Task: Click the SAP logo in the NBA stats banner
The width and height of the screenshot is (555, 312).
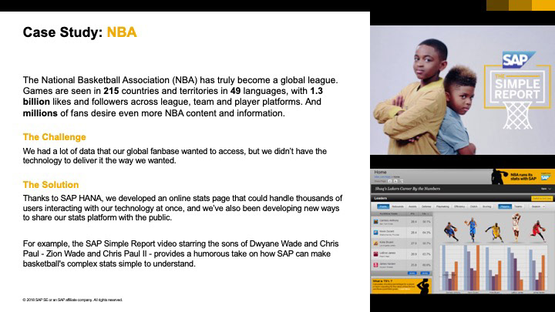Action: point(546,177)
